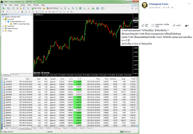Switch chart to candlesticks mode
This screenshot has height=134, width=193.
tap(65, 8)
